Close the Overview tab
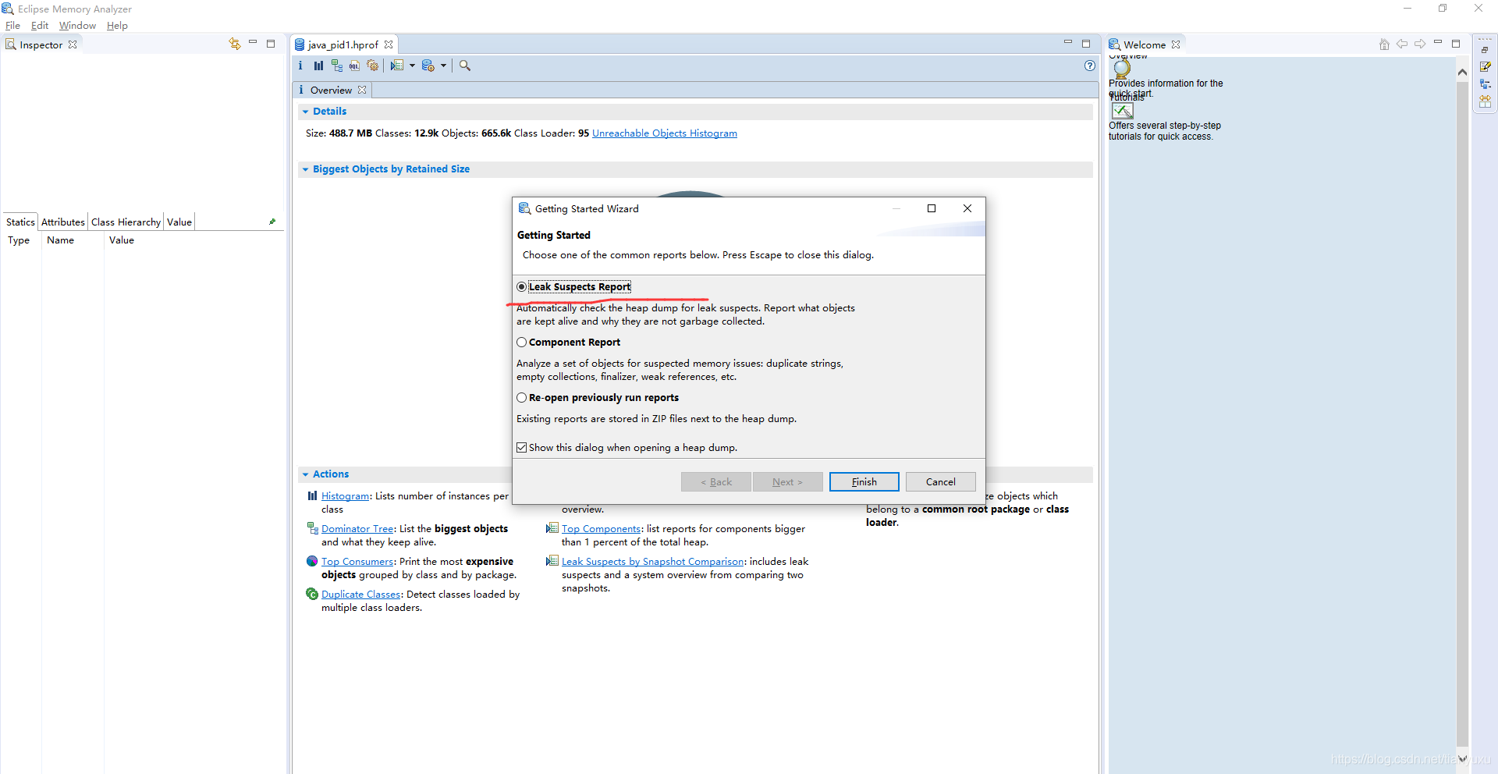Screen dimensions: 1498x774 coord(362,91)
